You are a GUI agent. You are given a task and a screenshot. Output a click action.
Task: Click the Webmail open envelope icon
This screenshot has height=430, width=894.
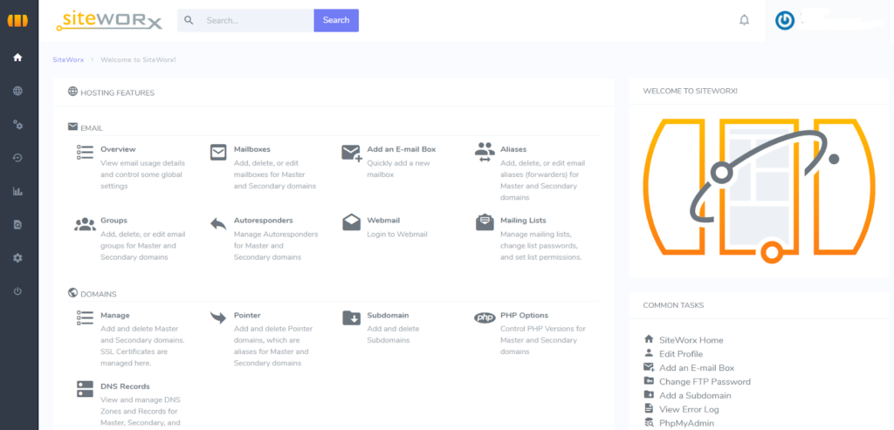tap(351, 222)
